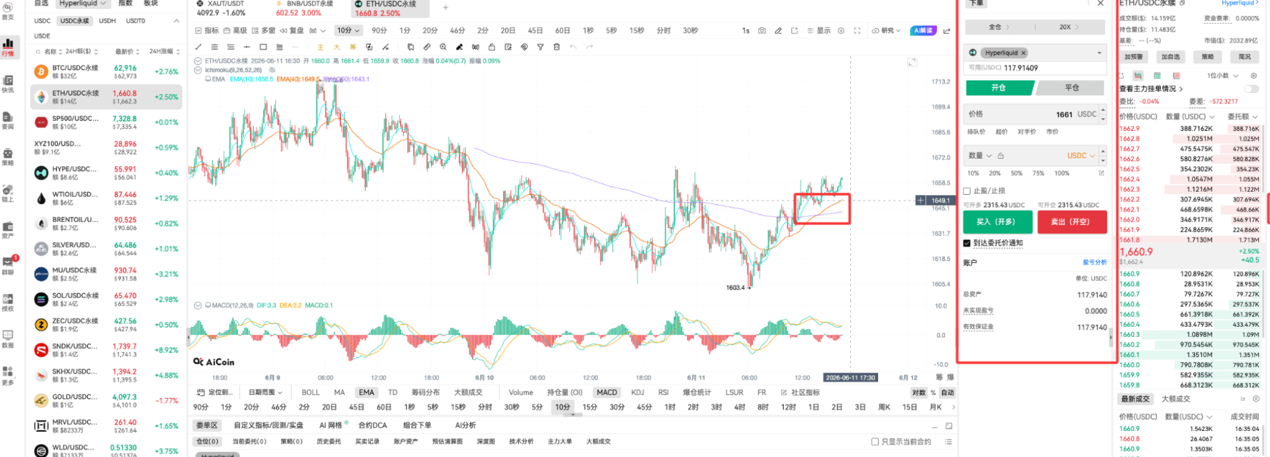Untick 到达委托价通知 checkbox
Image resolution: width=1270 pixels, height=457 pixels.
(x=967, y=243)
